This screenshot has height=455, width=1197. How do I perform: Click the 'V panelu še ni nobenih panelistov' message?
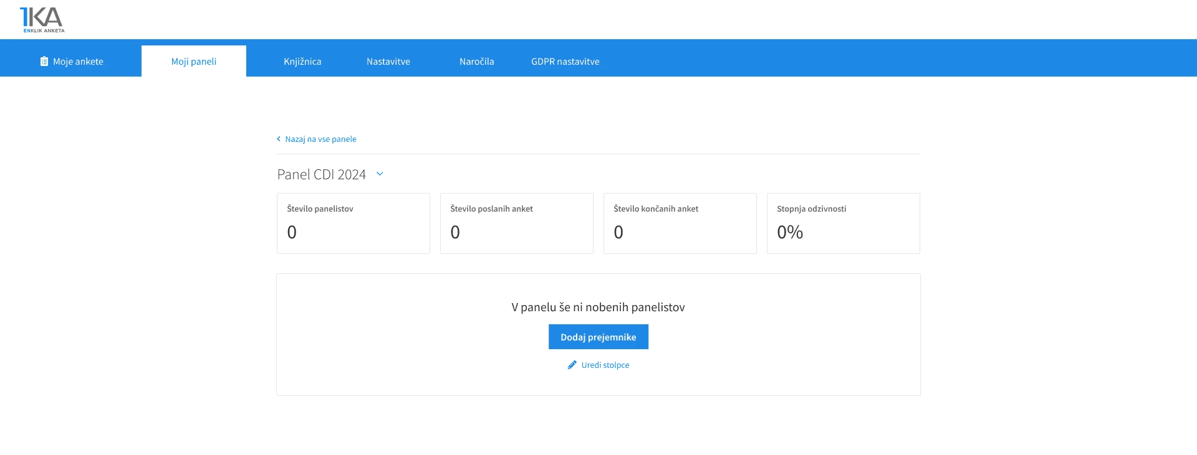tap(598, 307)
